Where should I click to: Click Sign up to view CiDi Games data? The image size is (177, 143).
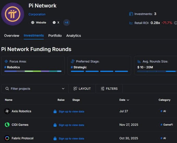71,125
